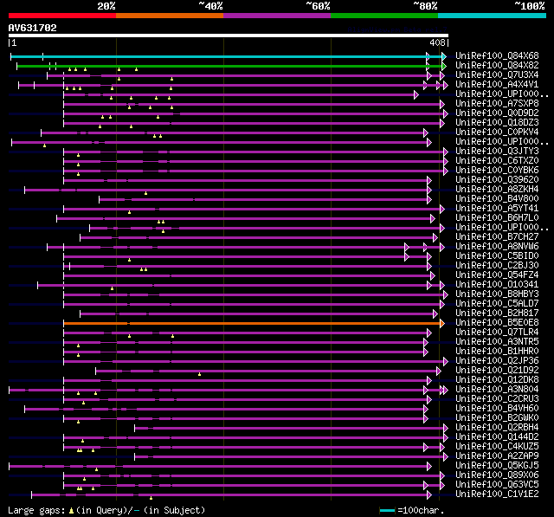This screenshot has width=554, height=517.
Task: Select the UniRef100_C0YBK6 label
Action: coord(497,171)
